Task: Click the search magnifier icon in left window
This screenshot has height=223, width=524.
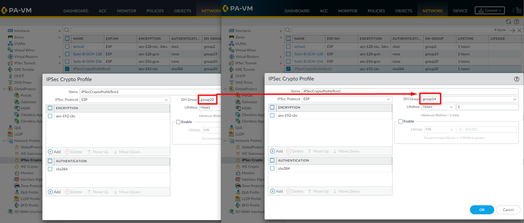Action: click(66, 30)
